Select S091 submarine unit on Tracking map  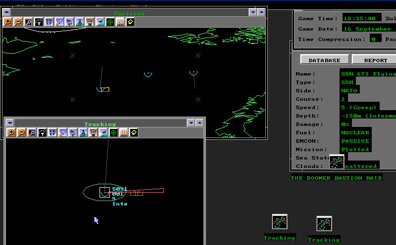tap(104, 192)
